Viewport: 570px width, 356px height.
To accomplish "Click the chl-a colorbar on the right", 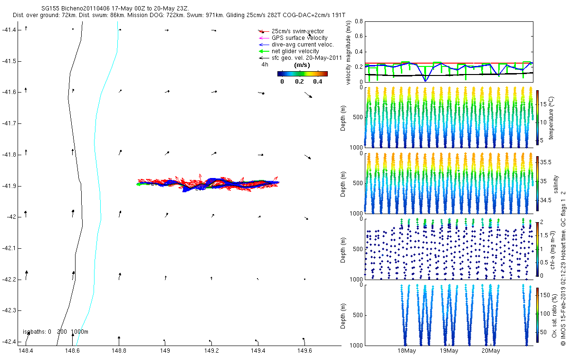I will pyautogui.click(x=538, y=249).
